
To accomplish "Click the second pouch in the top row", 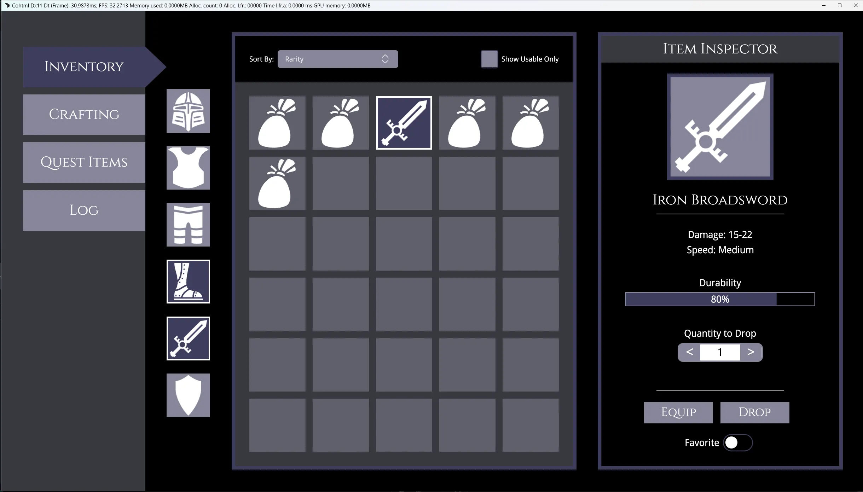I will 341,123.
